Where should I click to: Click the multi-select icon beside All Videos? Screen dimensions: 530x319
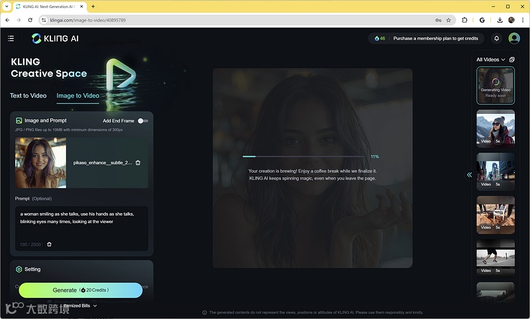511,60
